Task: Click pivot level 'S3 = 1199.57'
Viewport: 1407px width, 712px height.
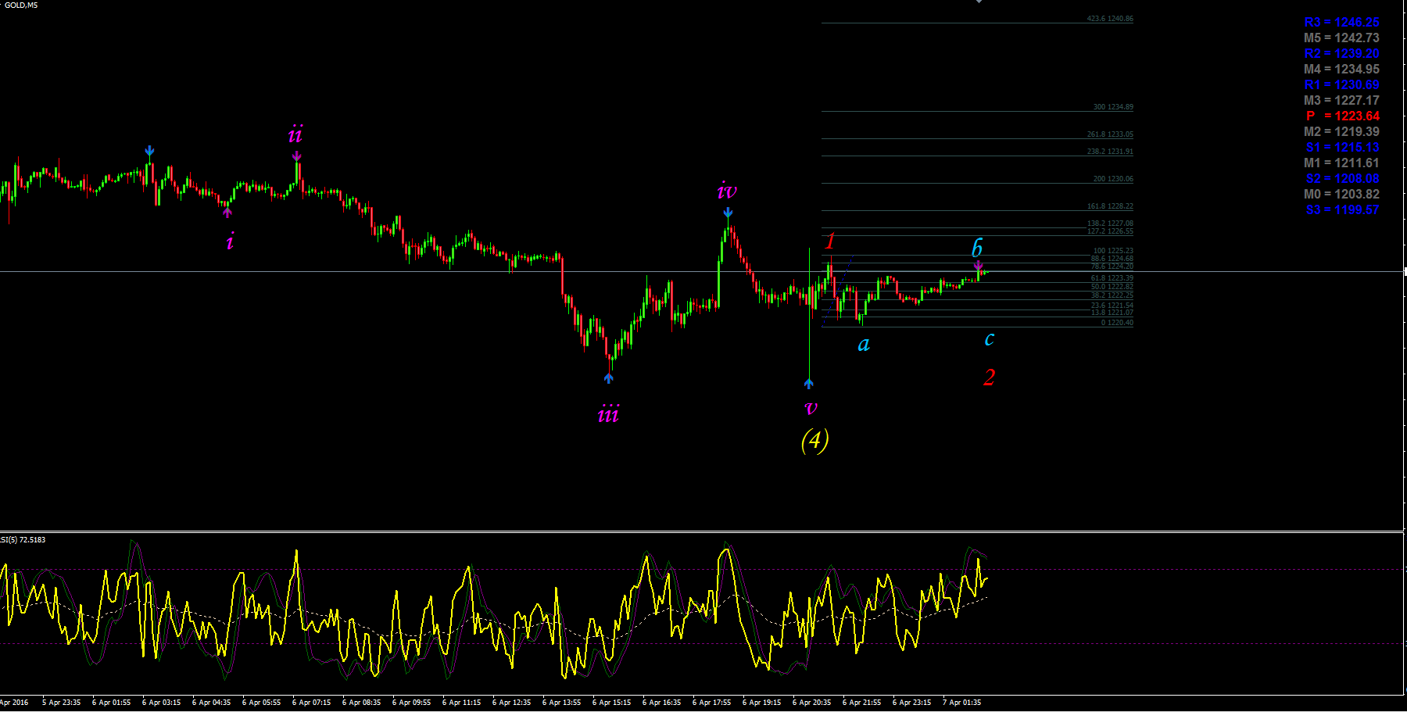Action: (x=1342, y=209)
